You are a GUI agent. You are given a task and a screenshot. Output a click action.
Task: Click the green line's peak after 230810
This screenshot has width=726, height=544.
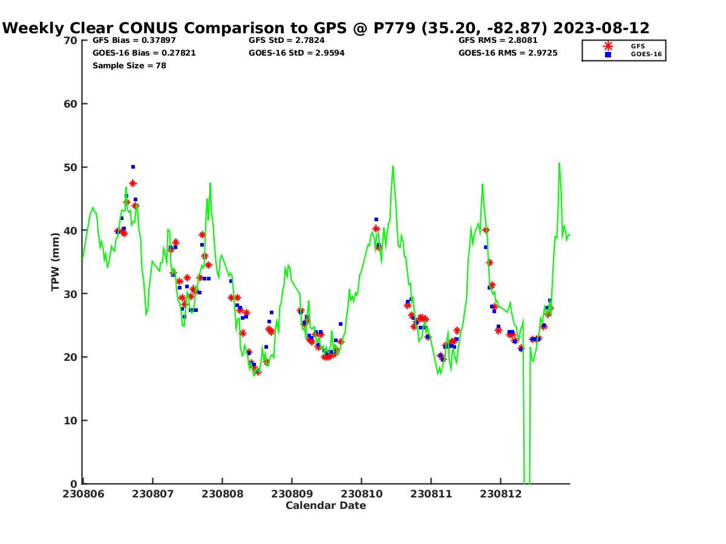[x=393, y=166]
